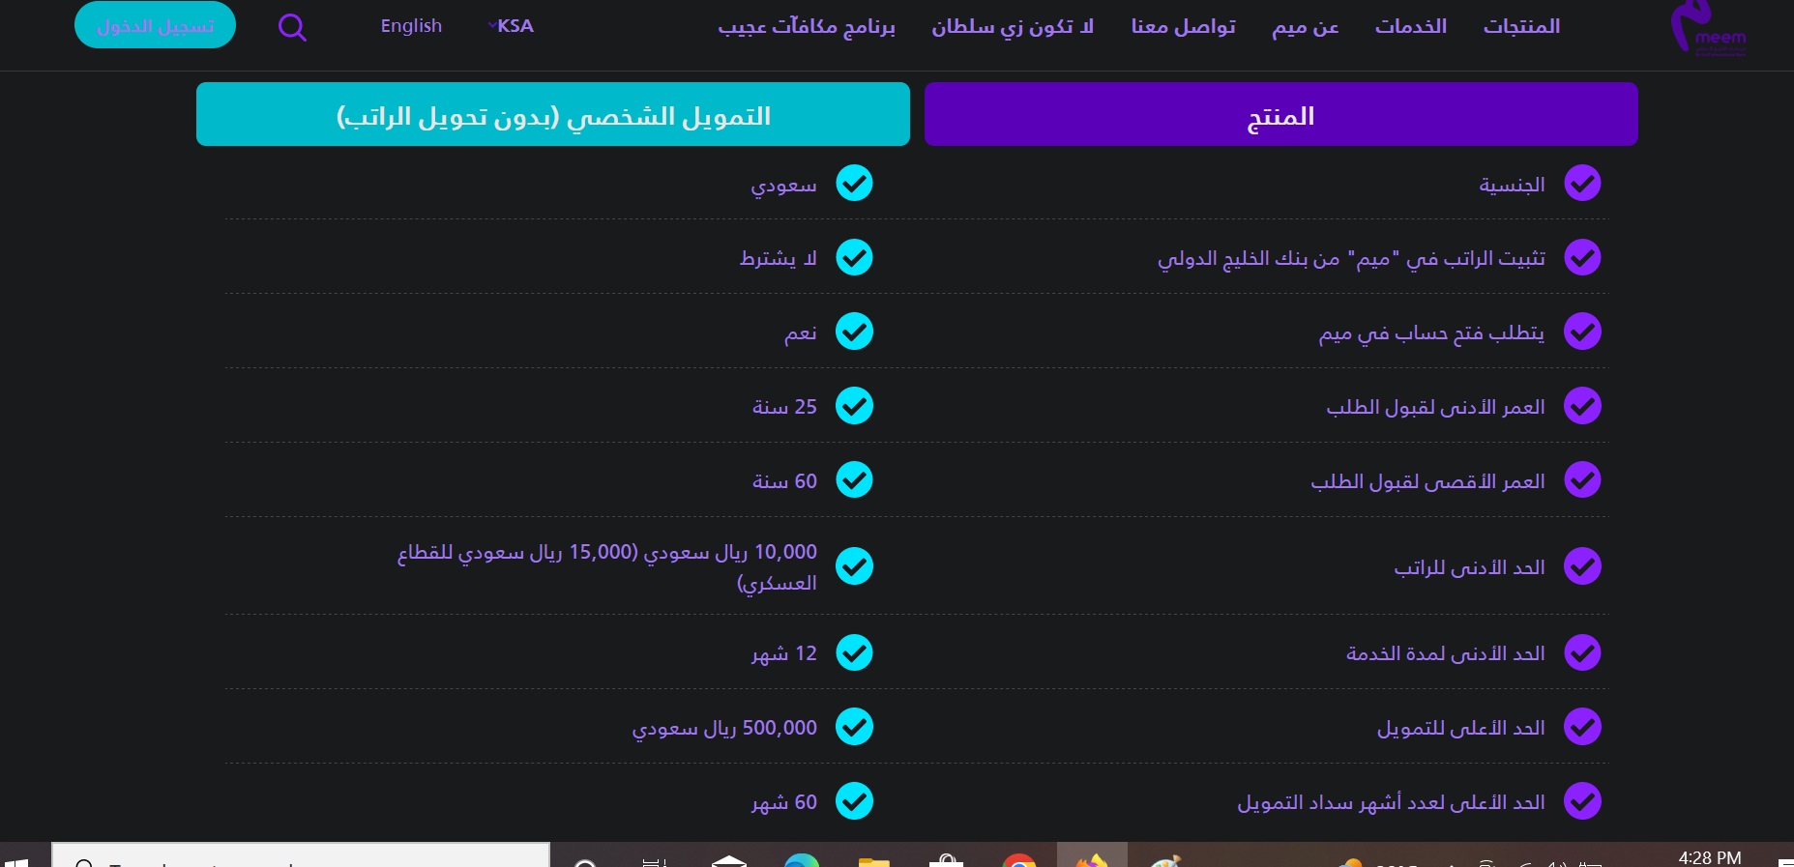Click purple checkmark beside يتطلب فتح حساب

coord(1582,332)
